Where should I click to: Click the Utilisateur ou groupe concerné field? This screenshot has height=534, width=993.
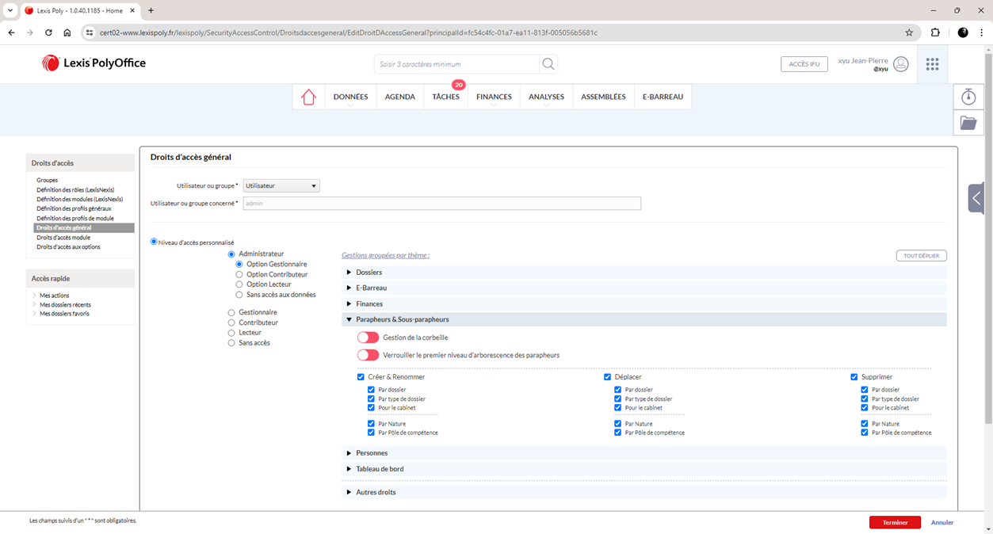(441, 204)
